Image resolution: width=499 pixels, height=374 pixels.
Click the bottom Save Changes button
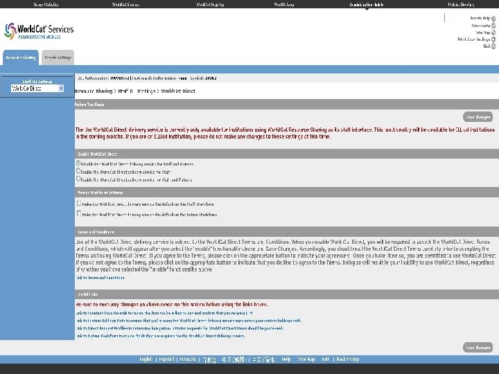(478, 348)
